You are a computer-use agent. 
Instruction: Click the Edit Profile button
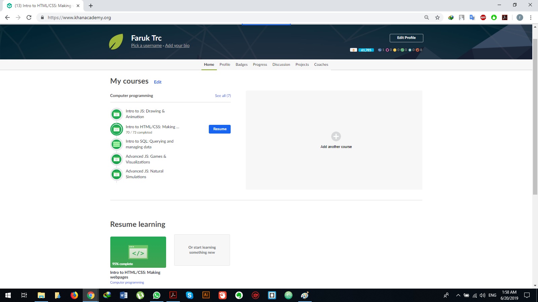click(406, 38)
